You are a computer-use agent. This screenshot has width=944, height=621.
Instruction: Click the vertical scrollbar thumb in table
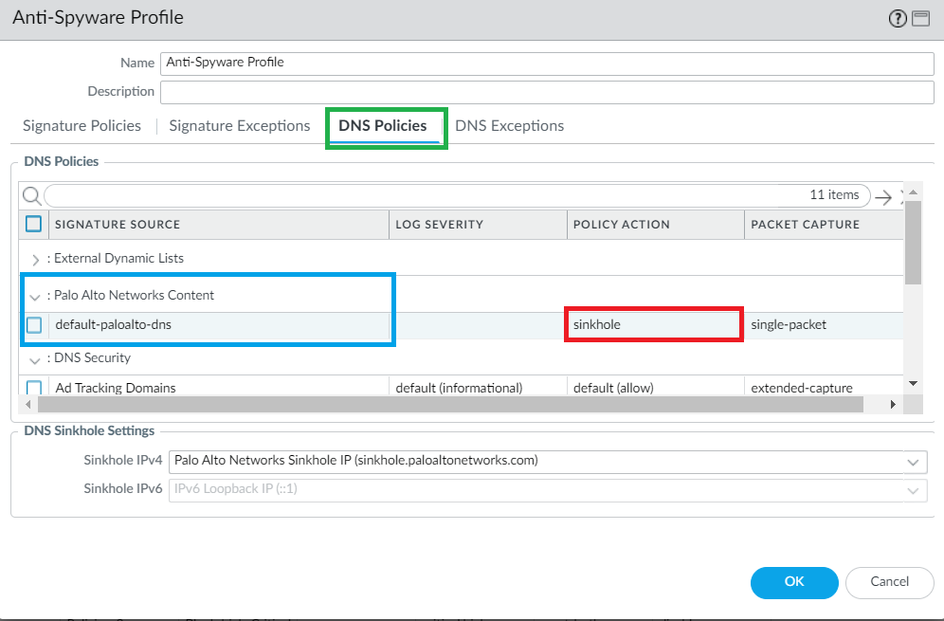coord(913,243)
